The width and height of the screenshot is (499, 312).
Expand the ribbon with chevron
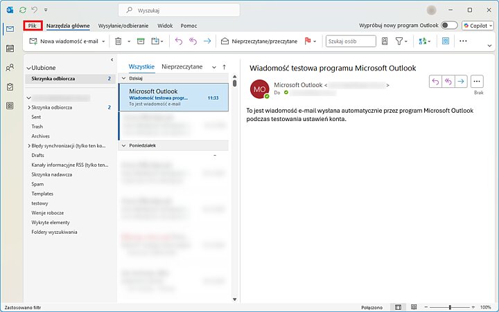pyautogui.click(x=489, y=46)
